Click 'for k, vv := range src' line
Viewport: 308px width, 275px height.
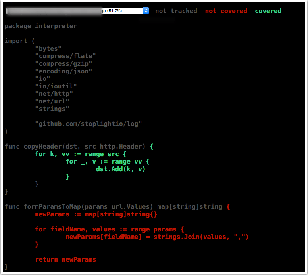81,154
